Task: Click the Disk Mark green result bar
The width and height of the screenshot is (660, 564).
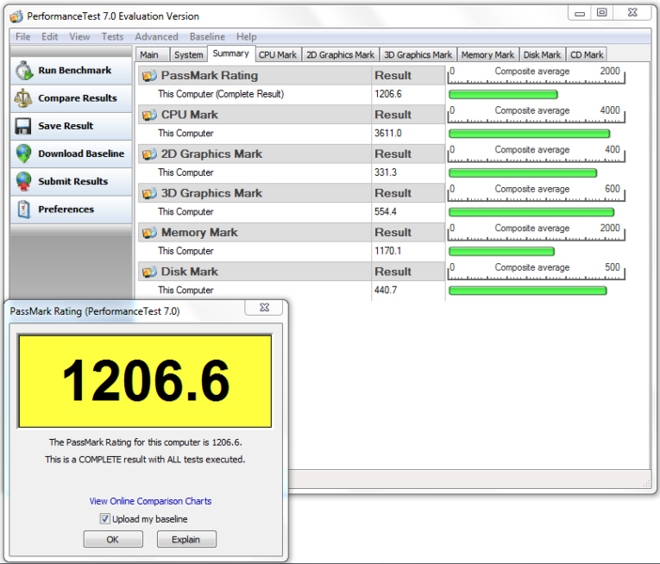Action: coord(527,290)
